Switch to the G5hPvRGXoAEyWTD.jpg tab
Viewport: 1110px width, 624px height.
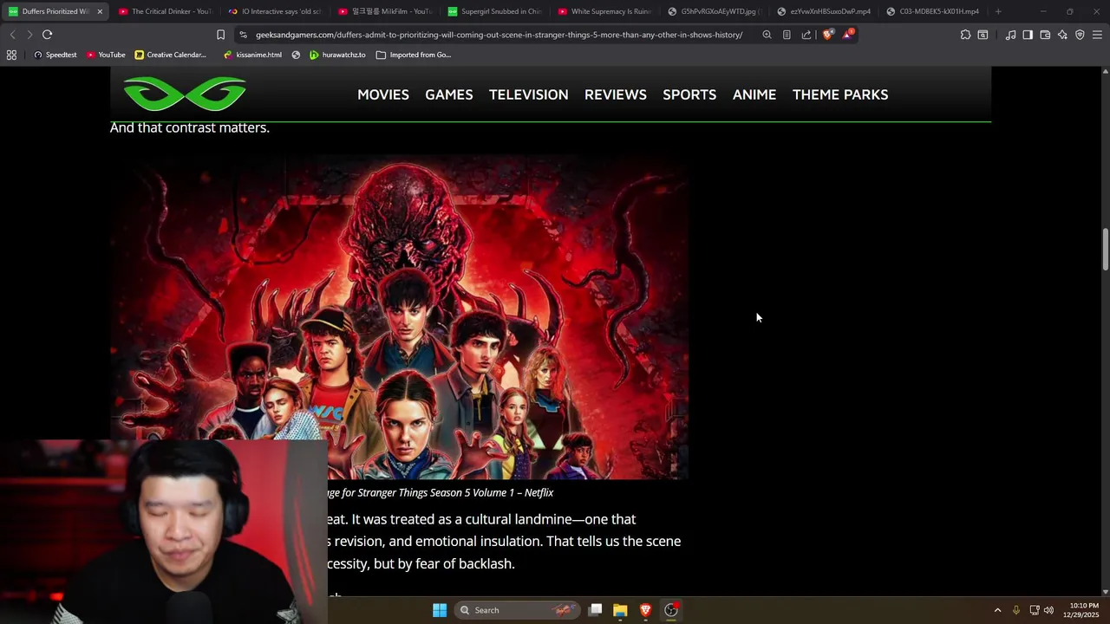point(714,11)
